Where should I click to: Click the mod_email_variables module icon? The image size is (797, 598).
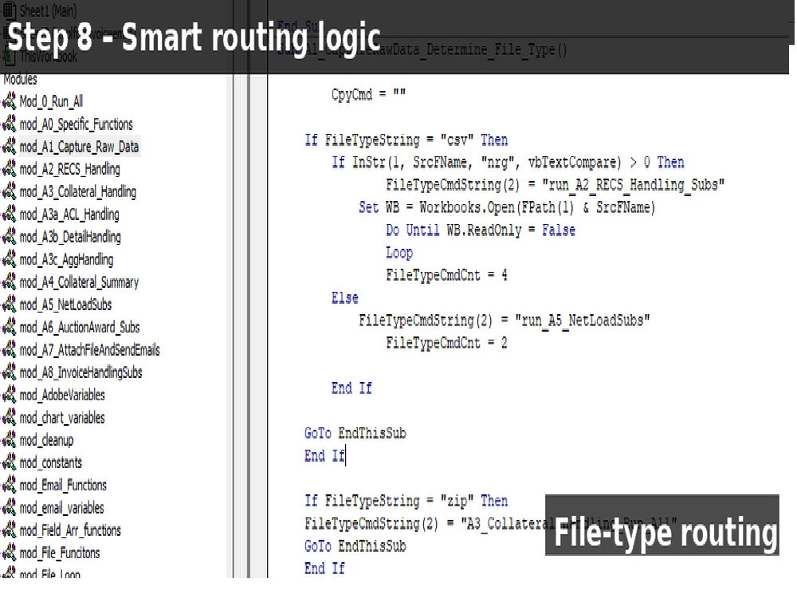9,508
